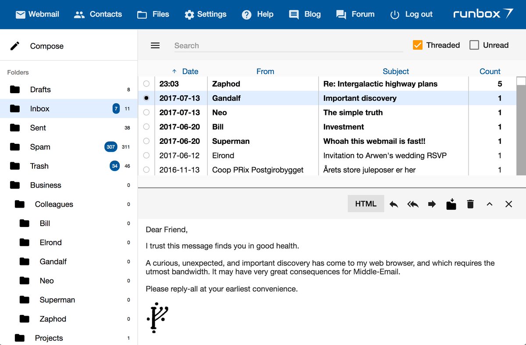Open "Invitation to Arwen's wedding RSVP" message
Screen dimensions: 526x345
(385, 155)
